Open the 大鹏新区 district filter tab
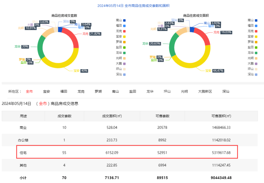The width and height of the screenshot is (264, 183). pos(205,91)
